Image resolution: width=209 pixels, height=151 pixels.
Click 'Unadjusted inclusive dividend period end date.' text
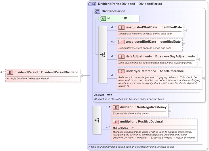[145, 48]
